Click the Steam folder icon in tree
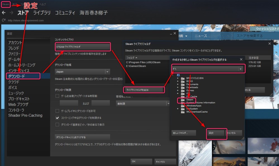The height and width of the screenshot is (166, 279). [183, 100]
